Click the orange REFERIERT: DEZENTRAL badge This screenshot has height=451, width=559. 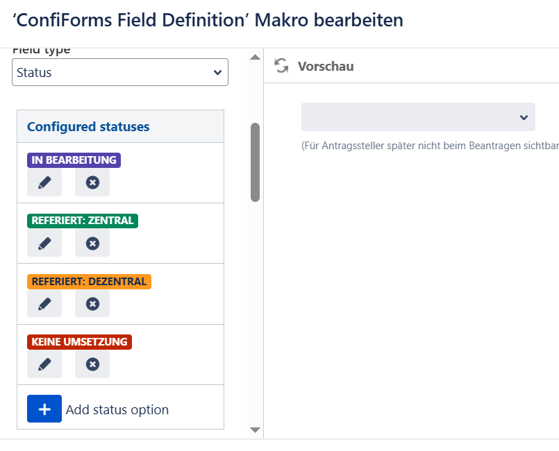point(89,282)
